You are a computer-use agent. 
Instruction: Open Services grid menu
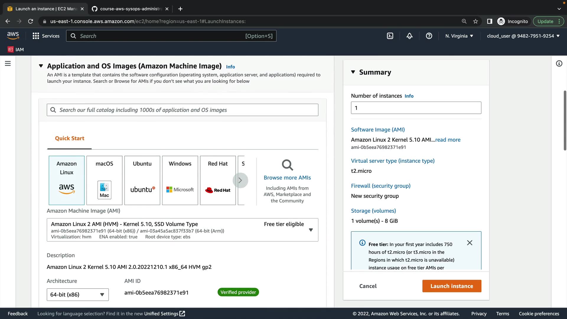[46, 36]
